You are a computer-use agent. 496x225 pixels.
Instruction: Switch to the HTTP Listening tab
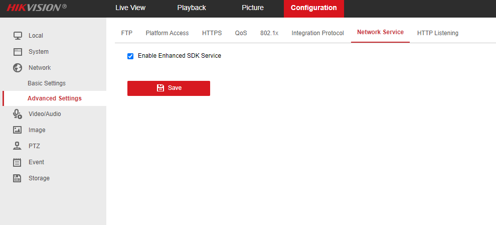click(x=437, y=33)
